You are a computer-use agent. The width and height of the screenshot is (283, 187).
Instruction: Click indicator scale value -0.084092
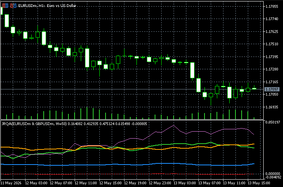pos(273,177)
